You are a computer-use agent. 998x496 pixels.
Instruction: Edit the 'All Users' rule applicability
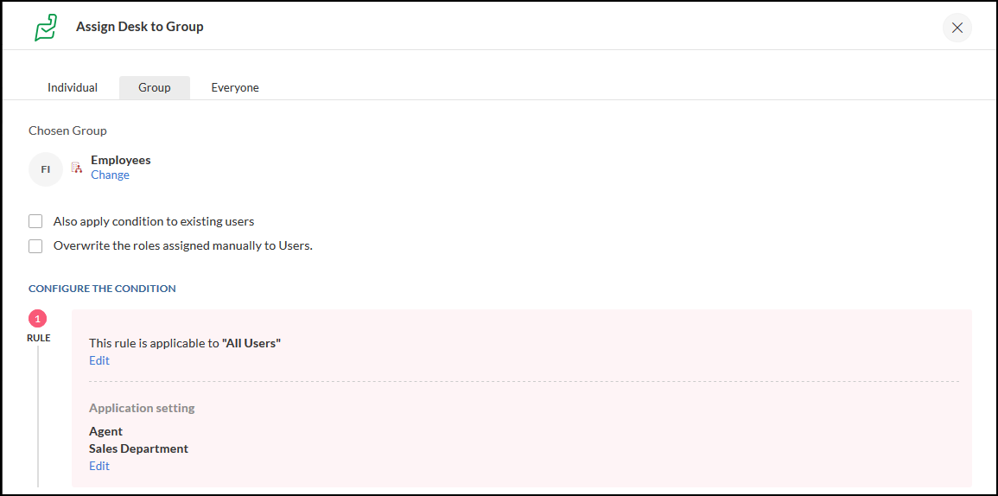99,360
